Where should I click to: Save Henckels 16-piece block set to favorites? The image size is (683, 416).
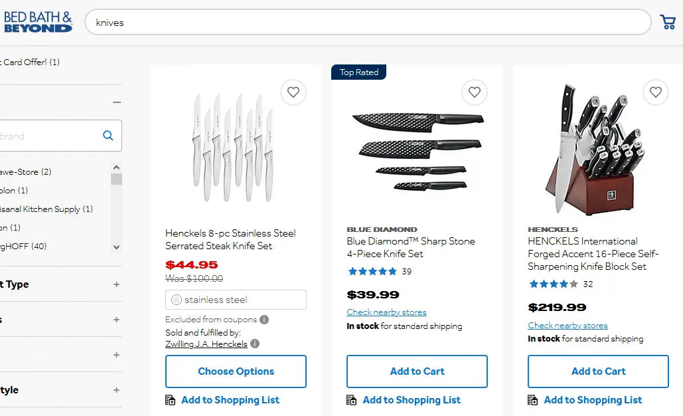point(656,92)
